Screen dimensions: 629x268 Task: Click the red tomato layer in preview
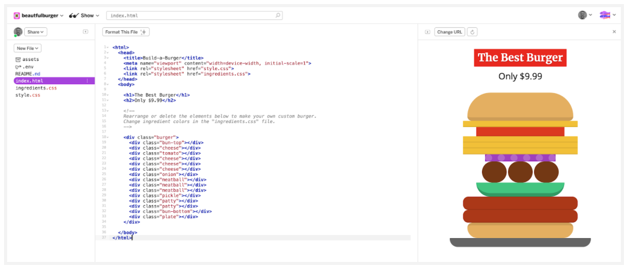(520, 131)
